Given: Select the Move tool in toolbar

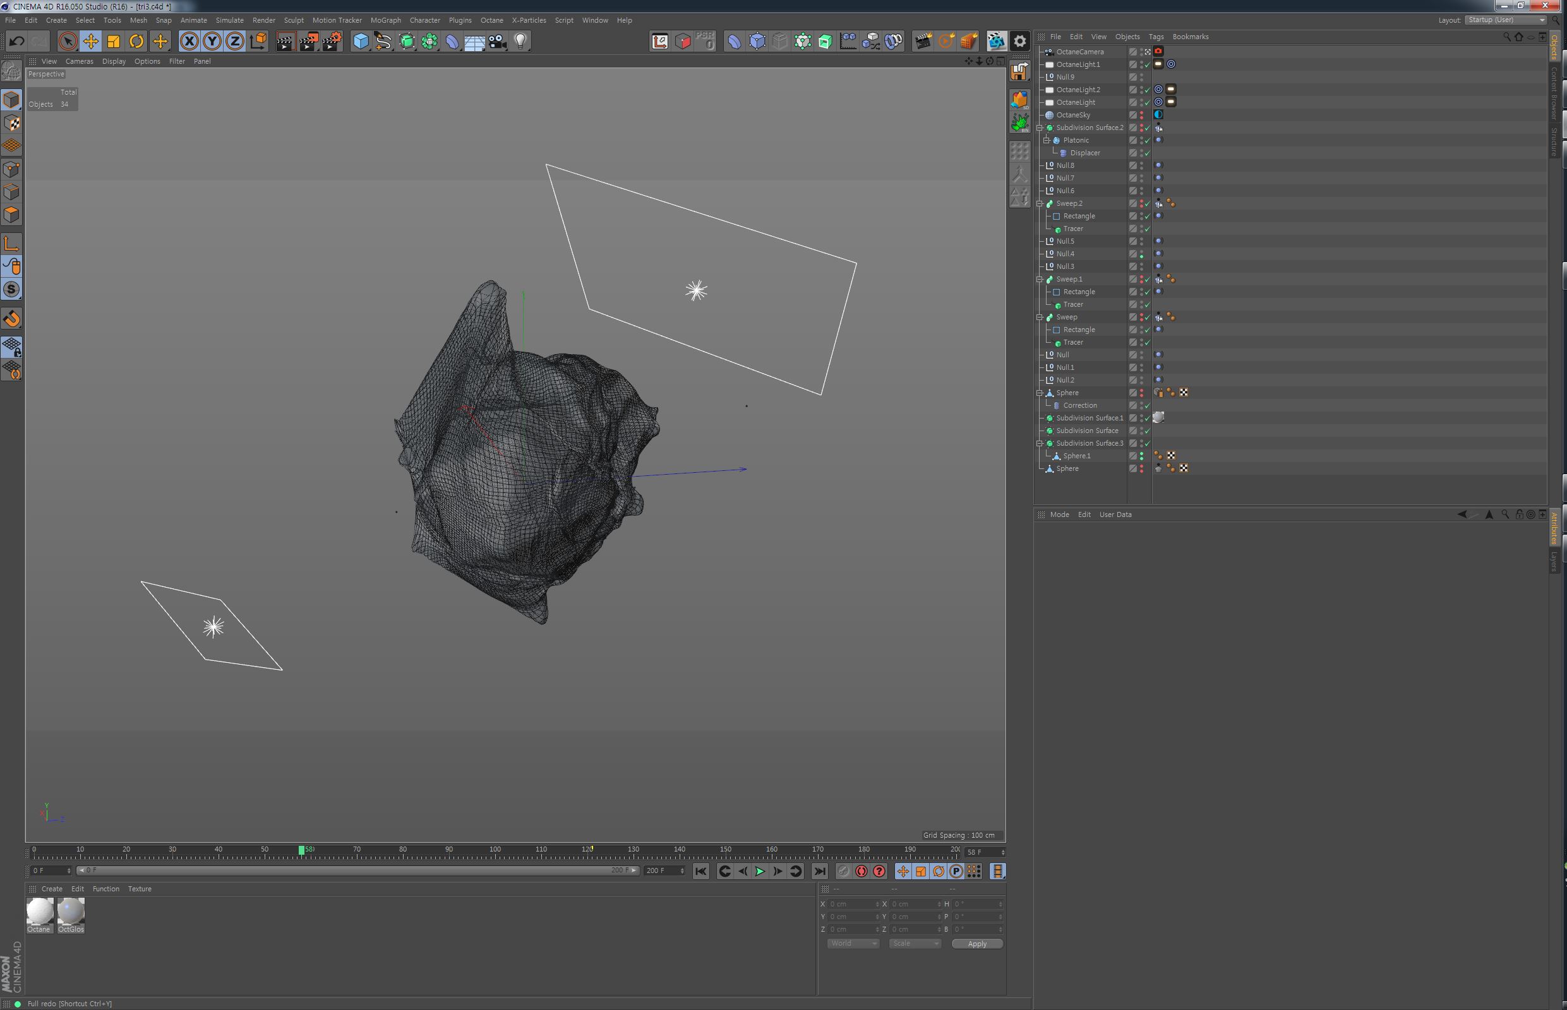Looking at the screenshot, I should [90, 41].
